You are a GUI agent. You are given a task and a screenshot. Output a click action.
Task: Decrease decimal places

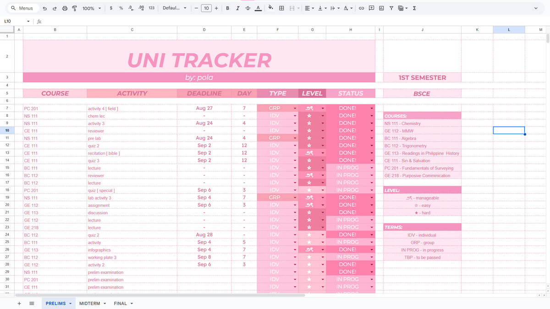click(x=131, y=8)
